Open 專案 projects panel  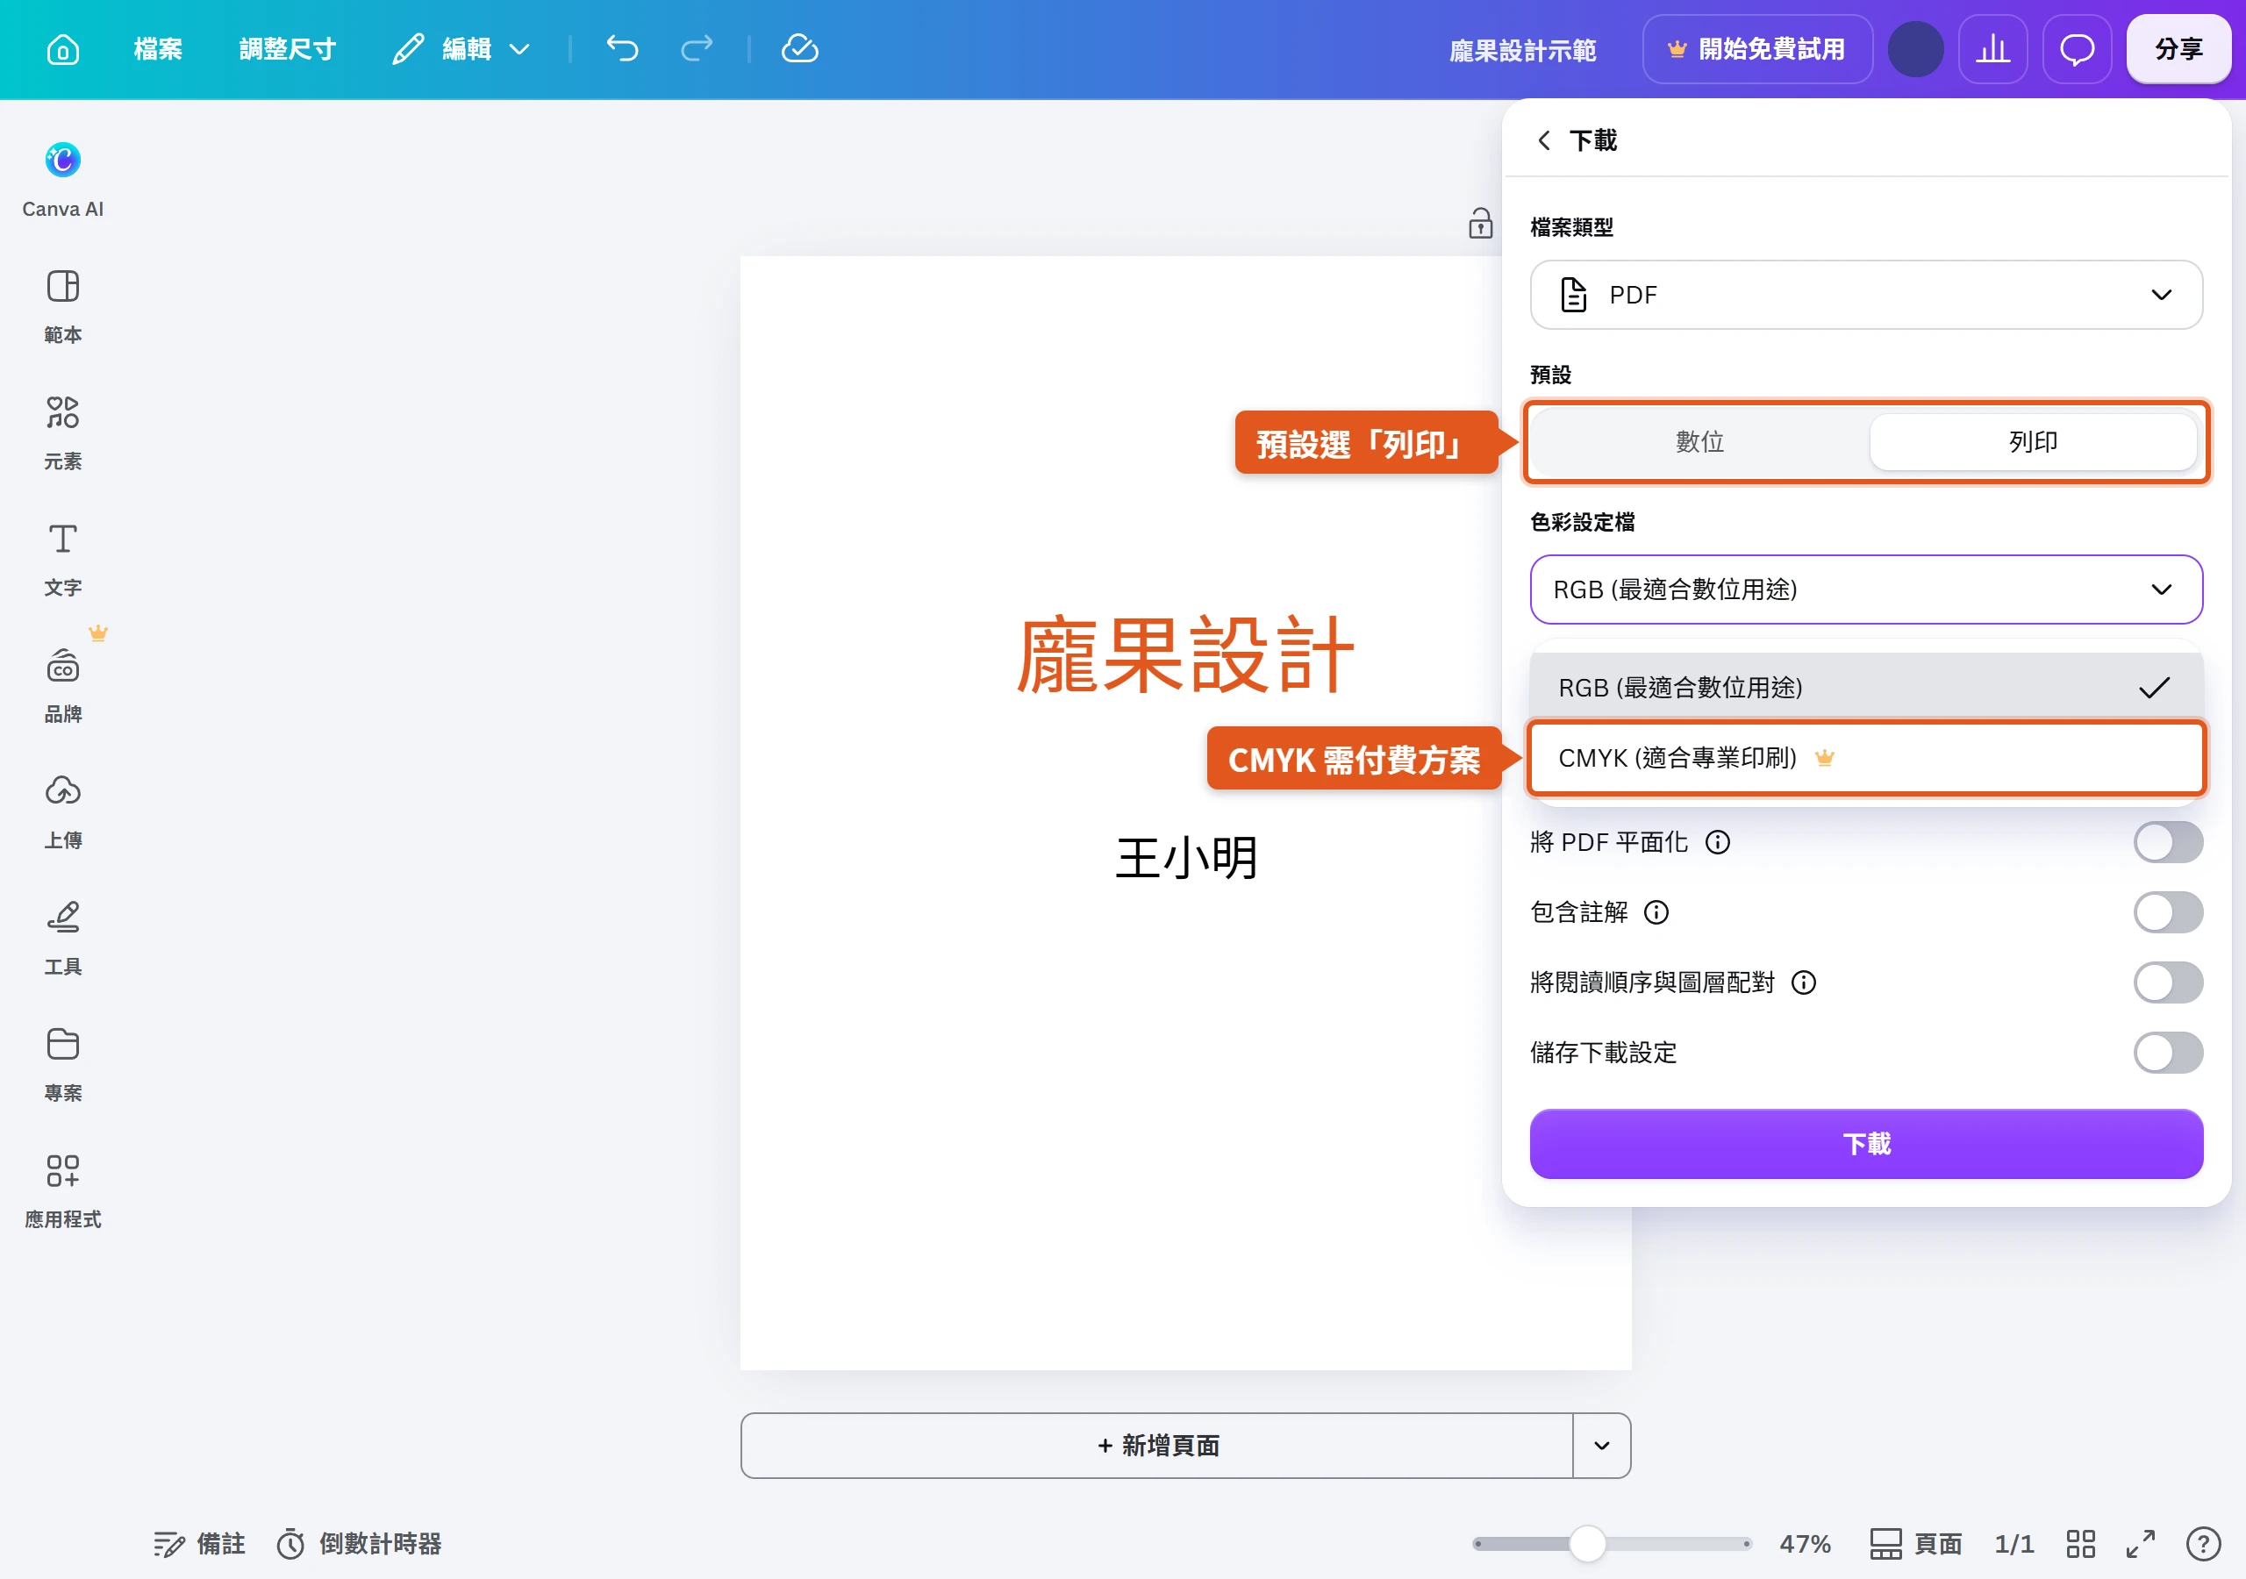62,1063
